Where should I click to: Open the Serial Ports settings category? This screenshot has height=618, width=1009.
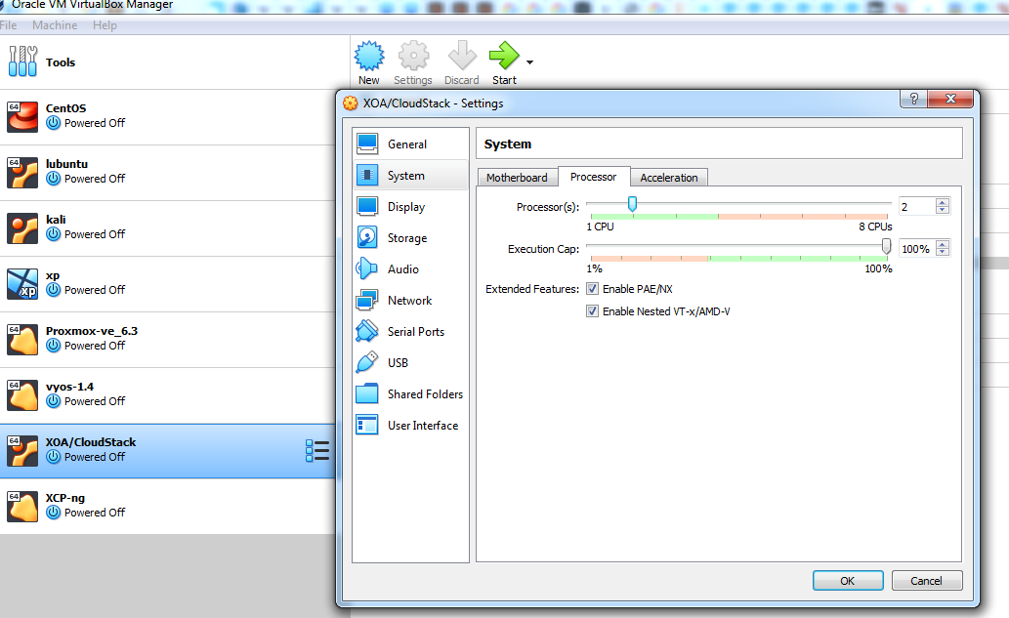[410, 331]
